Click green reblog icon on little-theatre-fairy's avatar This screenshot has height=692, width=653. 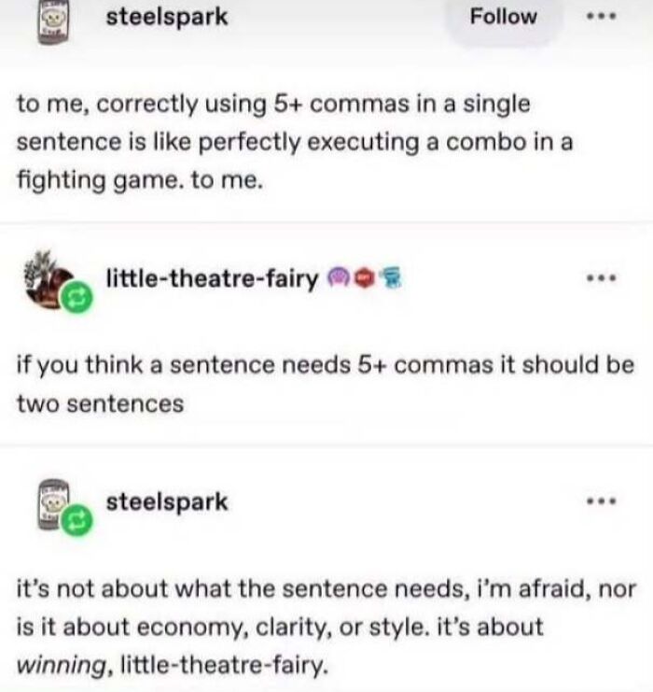[x=77, y=297]
